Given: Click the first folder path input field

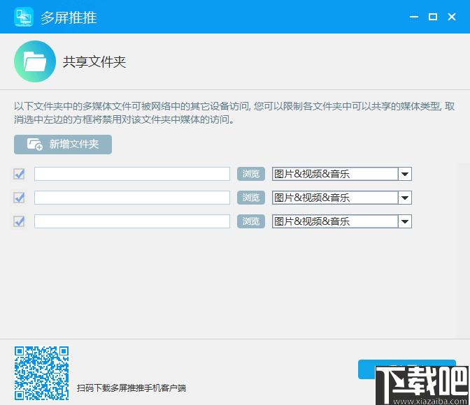Looking at the screenshot, I should click(x=132, y=174).
